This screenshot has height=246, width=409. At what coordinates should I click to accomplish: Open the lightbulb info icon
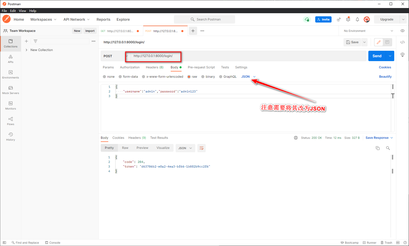tap(403, 55)
